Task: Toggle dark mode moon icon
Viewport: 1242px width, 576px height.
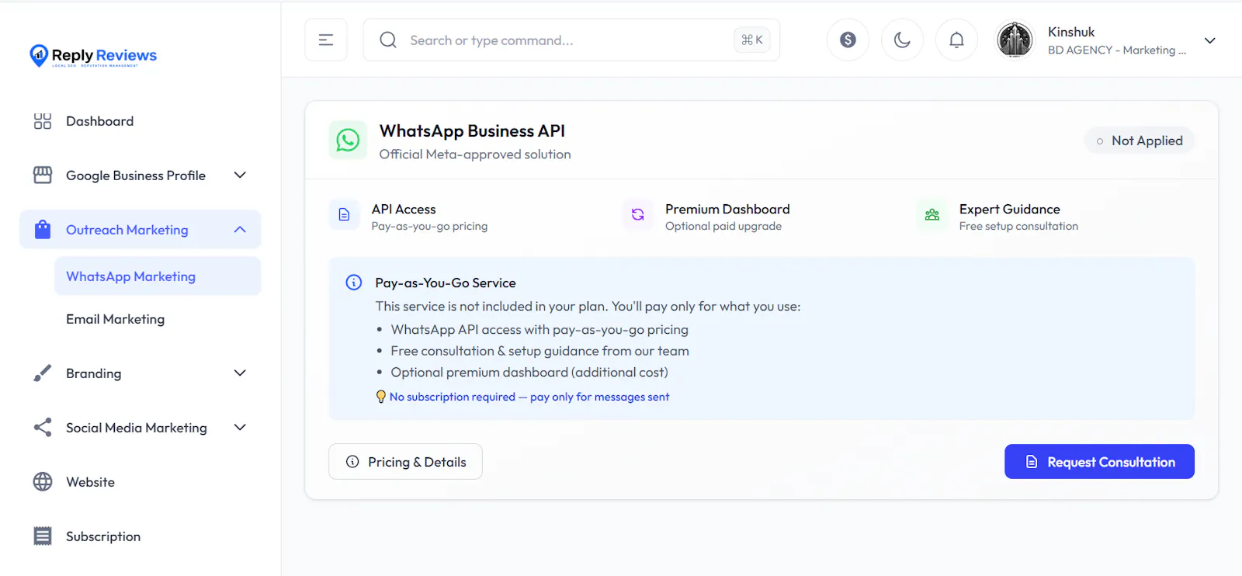Action: click(x=902, y=40)
